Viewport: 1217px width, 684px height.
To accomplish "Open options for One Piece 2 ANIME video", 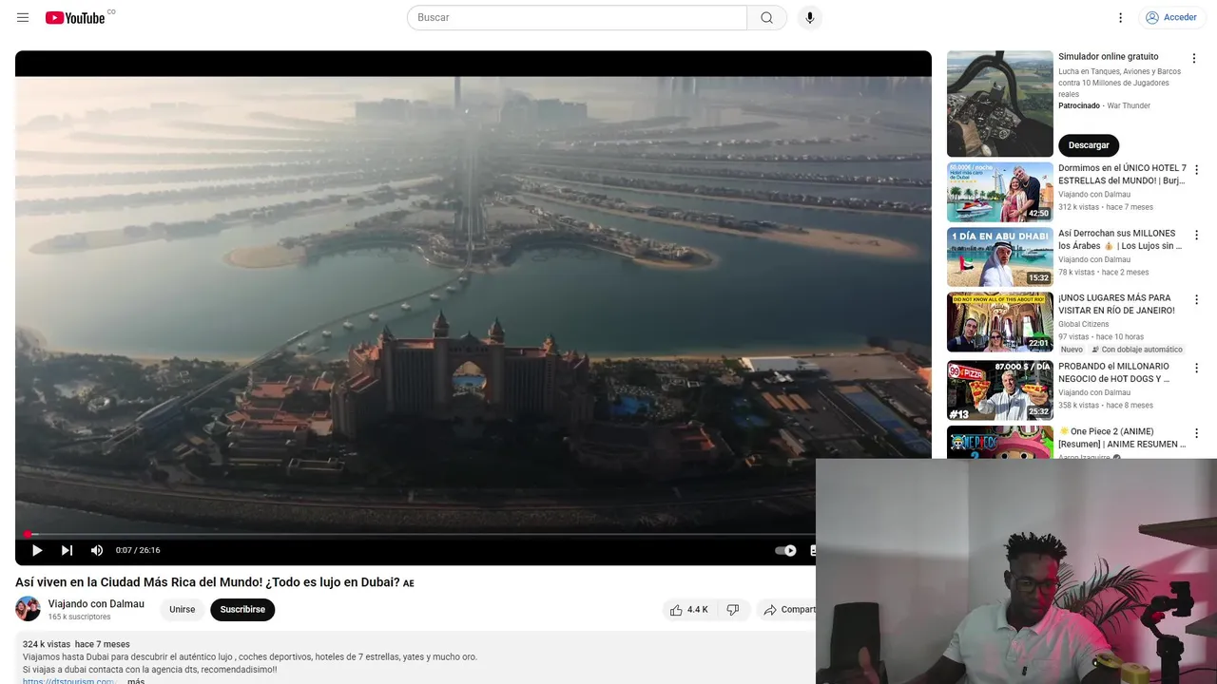I will [x=1196, y=433].
